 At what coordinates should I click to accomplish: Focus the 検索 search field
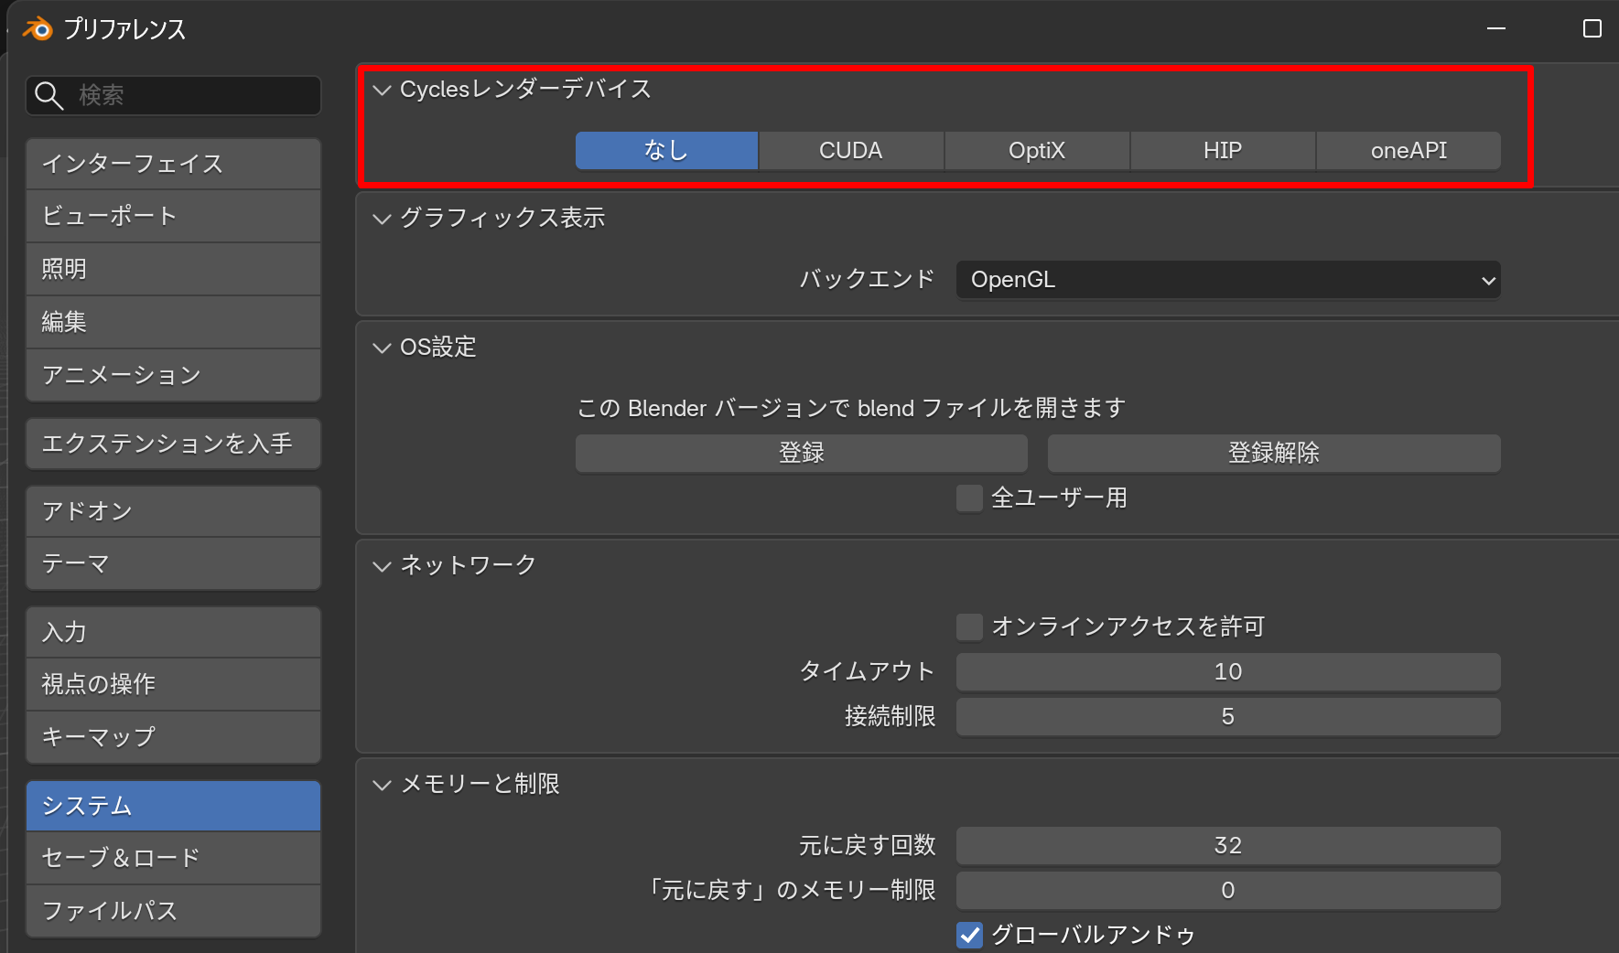click(x=174, y=95)
